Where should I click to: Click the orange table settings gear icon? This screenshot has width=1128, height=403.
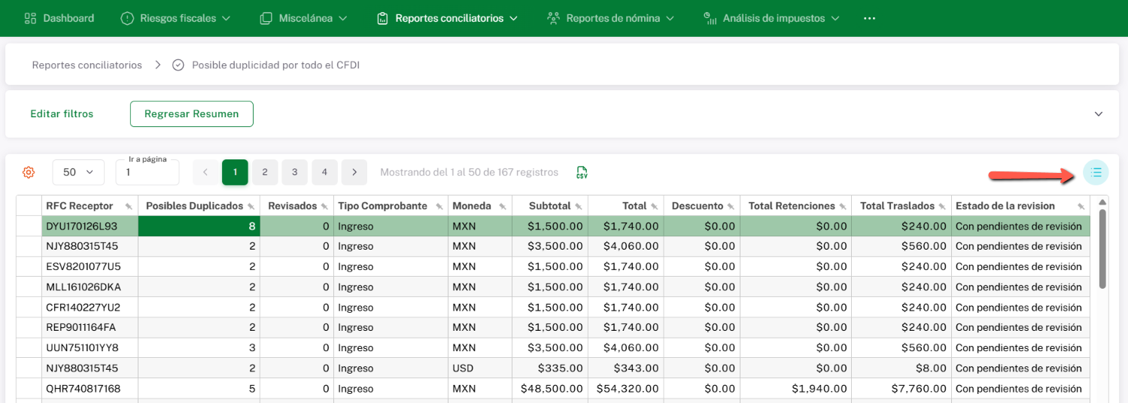point(29,172)
